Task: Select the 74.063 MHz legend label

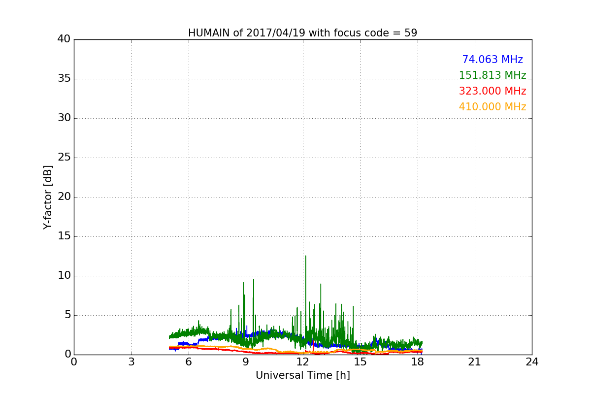Action: (x=492, y=60)
